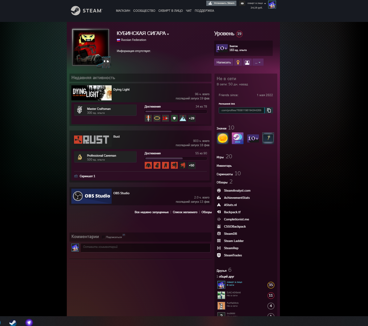Click Rust achievements progress bar
This screenshot has height=326, width=368.
(x=176, y=159)
